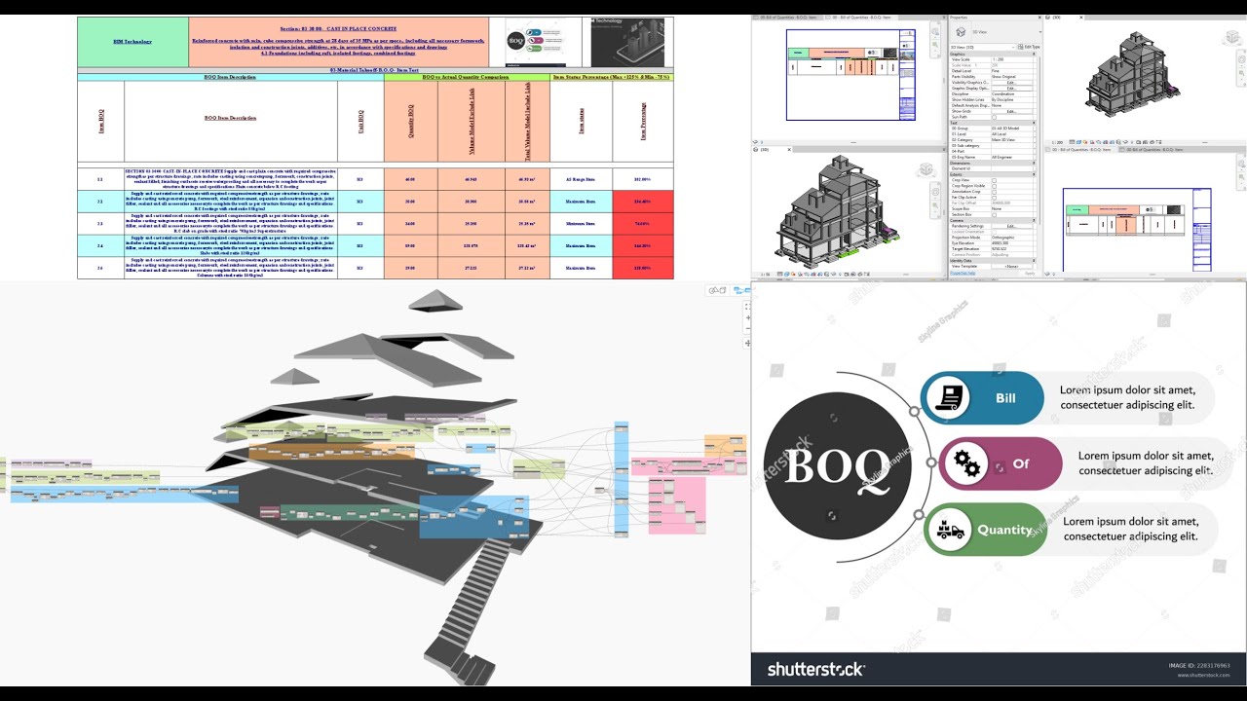
Task: Switch Dynamo to geometry preview navigation
Action: pos(717,290)
